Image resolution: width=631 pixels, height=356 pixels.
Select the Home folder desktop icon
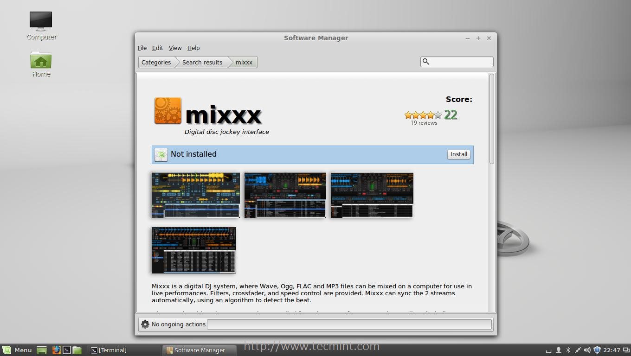41,64
